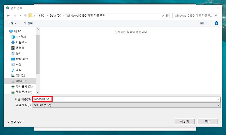Click the sidebar scrollbar thumb
The width and height of the screenshot is (226, 135).
(38, 54)
